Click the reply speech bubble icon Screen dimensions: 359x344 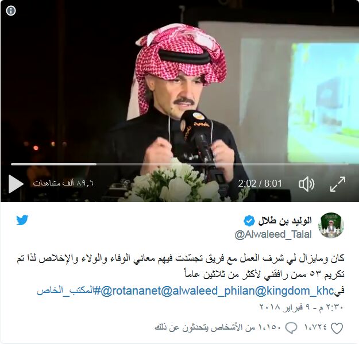291,328
